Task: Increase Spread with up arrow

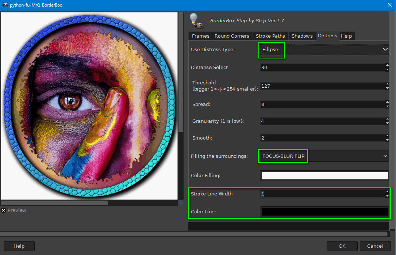Action: (387, 102)
